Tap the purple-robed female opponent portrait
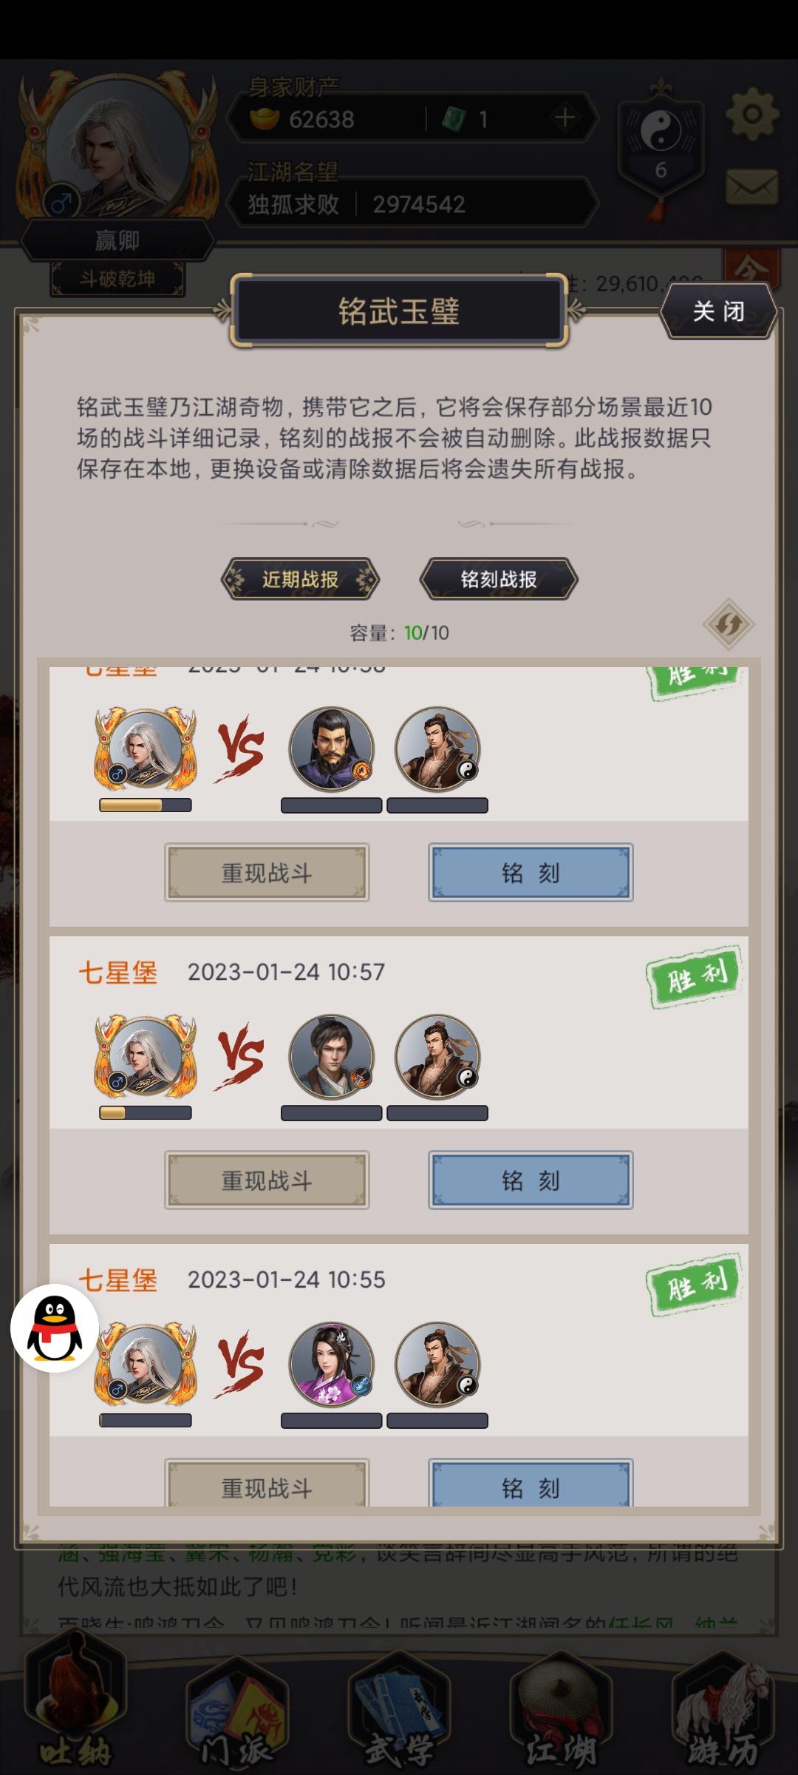The image size is (798, 1775). 331,1365
